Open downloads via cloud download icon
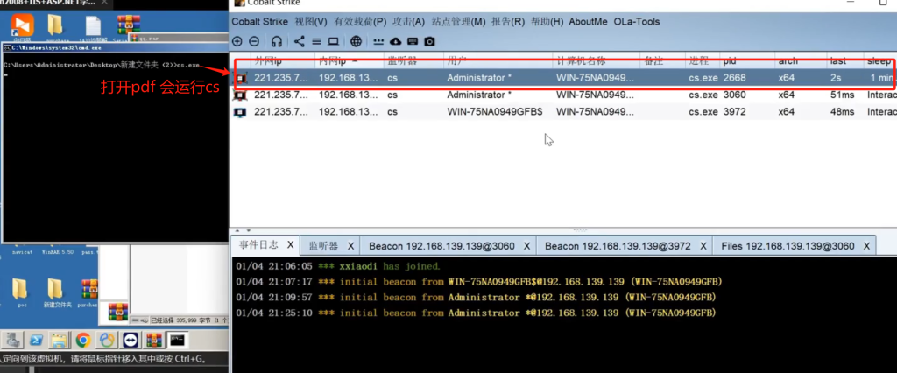897x373 pixels. (x=395, y=41)
